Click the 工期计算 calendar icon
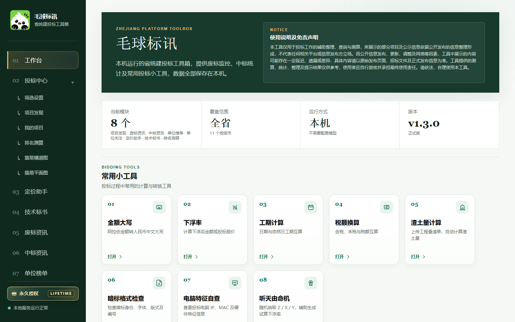The width and height of the screenshot is (515, 322). point(311,207)
